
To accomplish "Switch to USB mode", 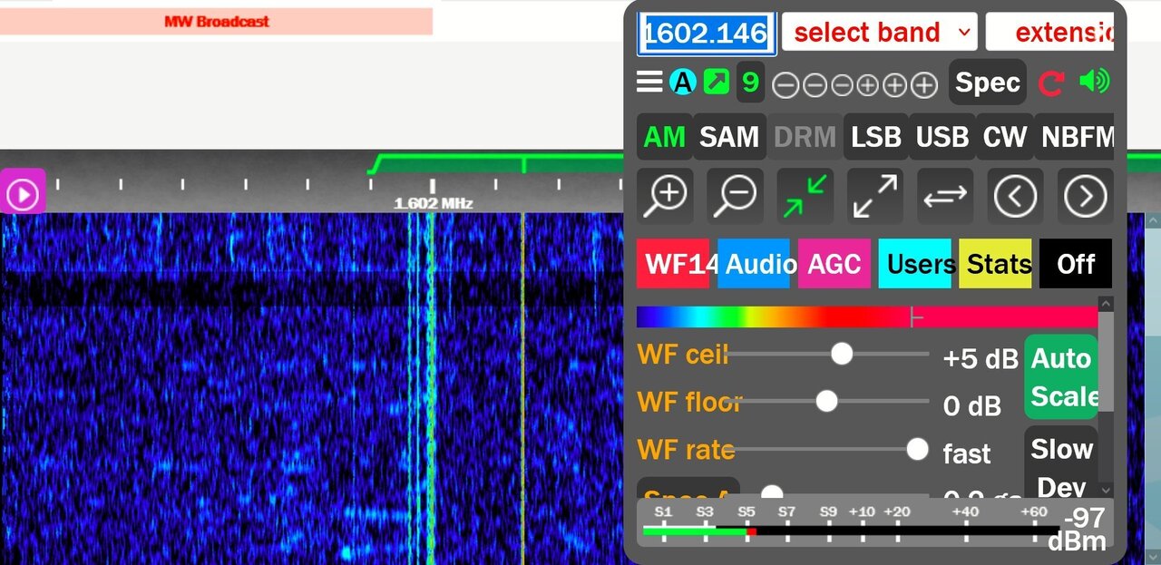I will click(x=941, y=136).
